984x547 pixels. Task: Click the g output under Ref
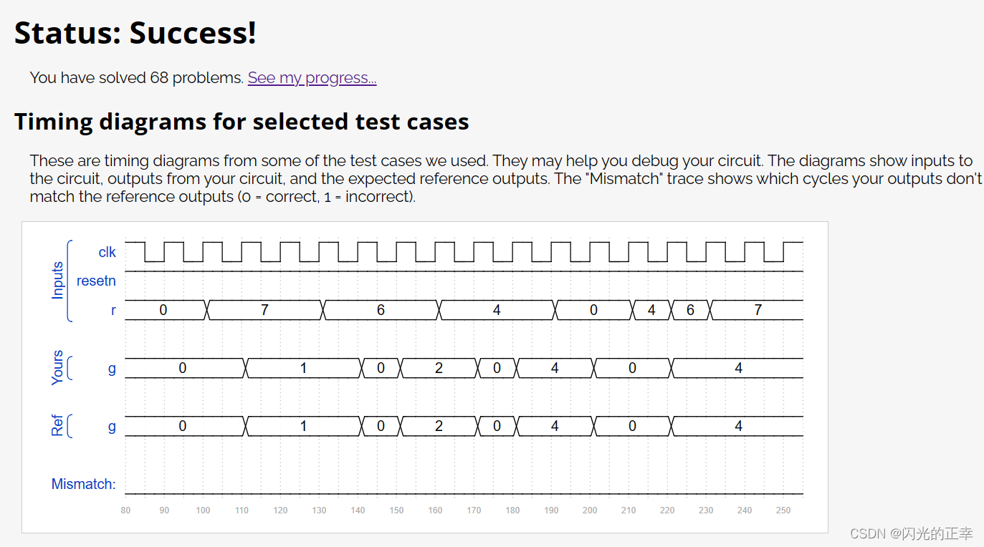pyautogui.click(x=111, y=426)
